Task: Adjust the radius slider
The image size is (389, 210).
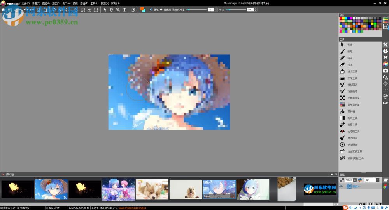Action: [236, 10]
